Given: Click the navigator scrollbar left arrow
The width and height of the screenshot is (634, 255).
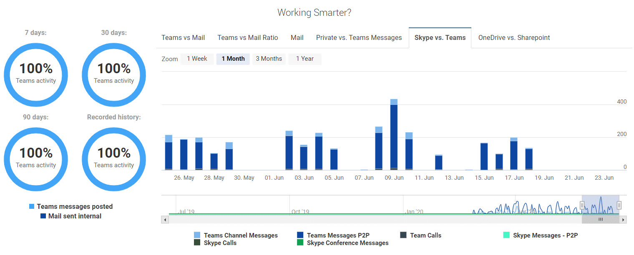Looking at the screenshot, I should tap(165, 220).
